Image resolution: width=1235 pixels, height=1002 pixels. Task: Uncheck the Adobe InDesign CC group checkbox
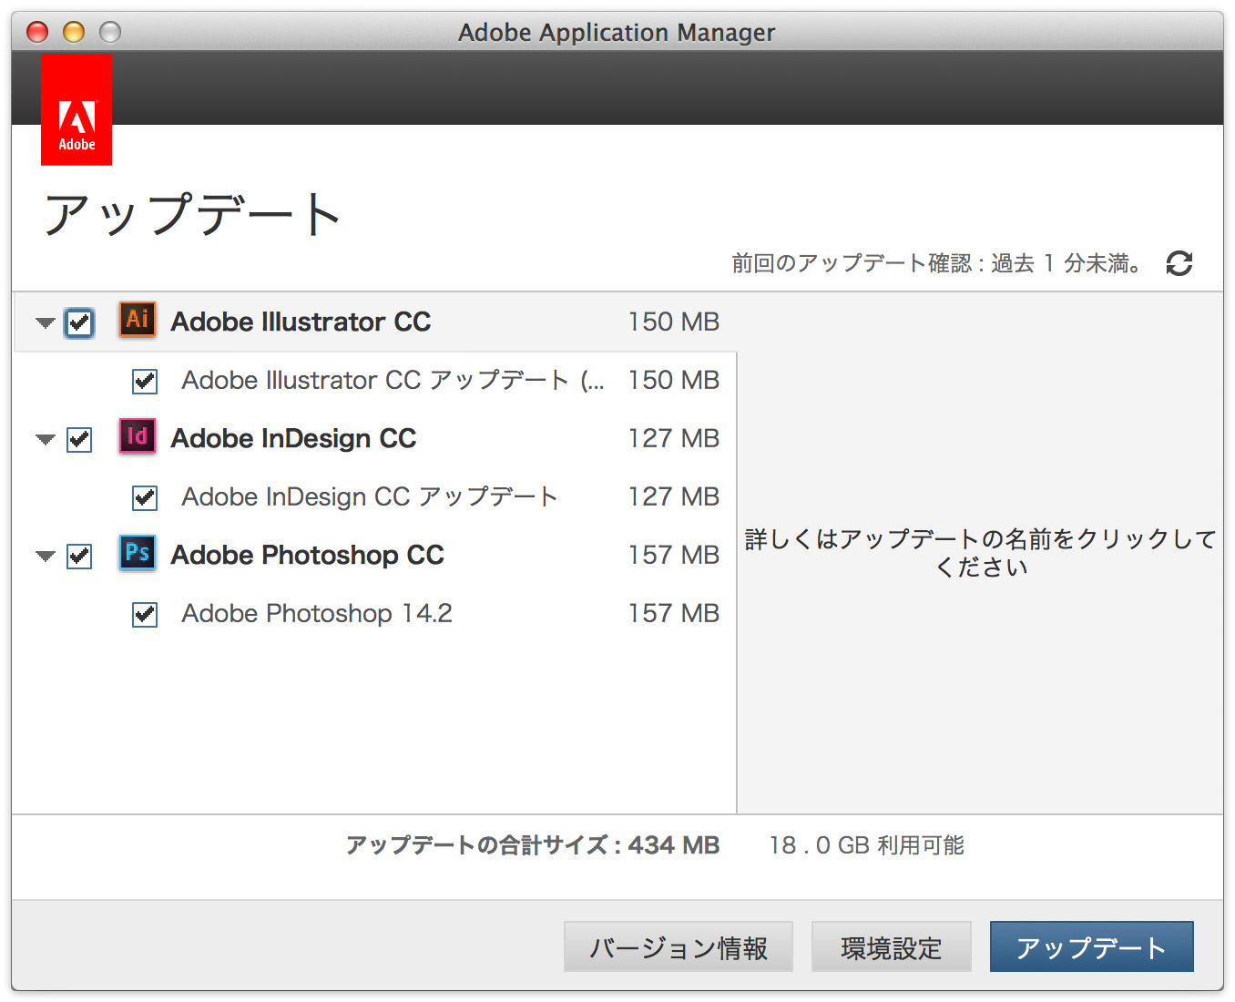pos(79,439)
